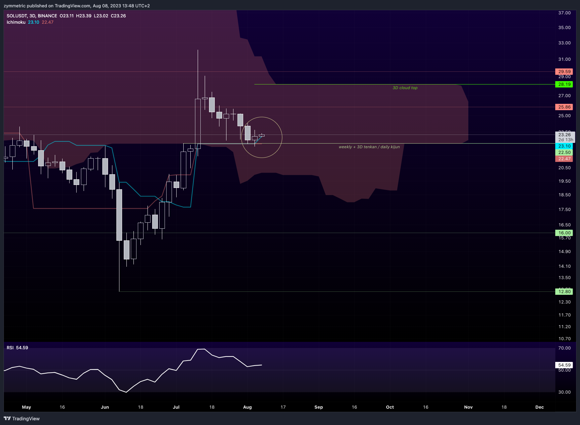Click the 70.00 RSI scale value
Viewport: 580px width, 425px height.
pos(564,348)
